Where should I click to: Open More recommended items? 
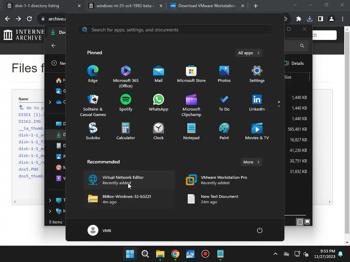(x=251, y=162)
